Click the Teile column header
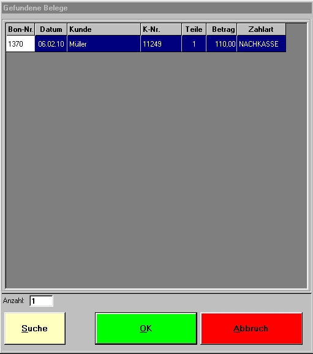The height and width of the screenshot is (354, 313). [x=194, y=29]
